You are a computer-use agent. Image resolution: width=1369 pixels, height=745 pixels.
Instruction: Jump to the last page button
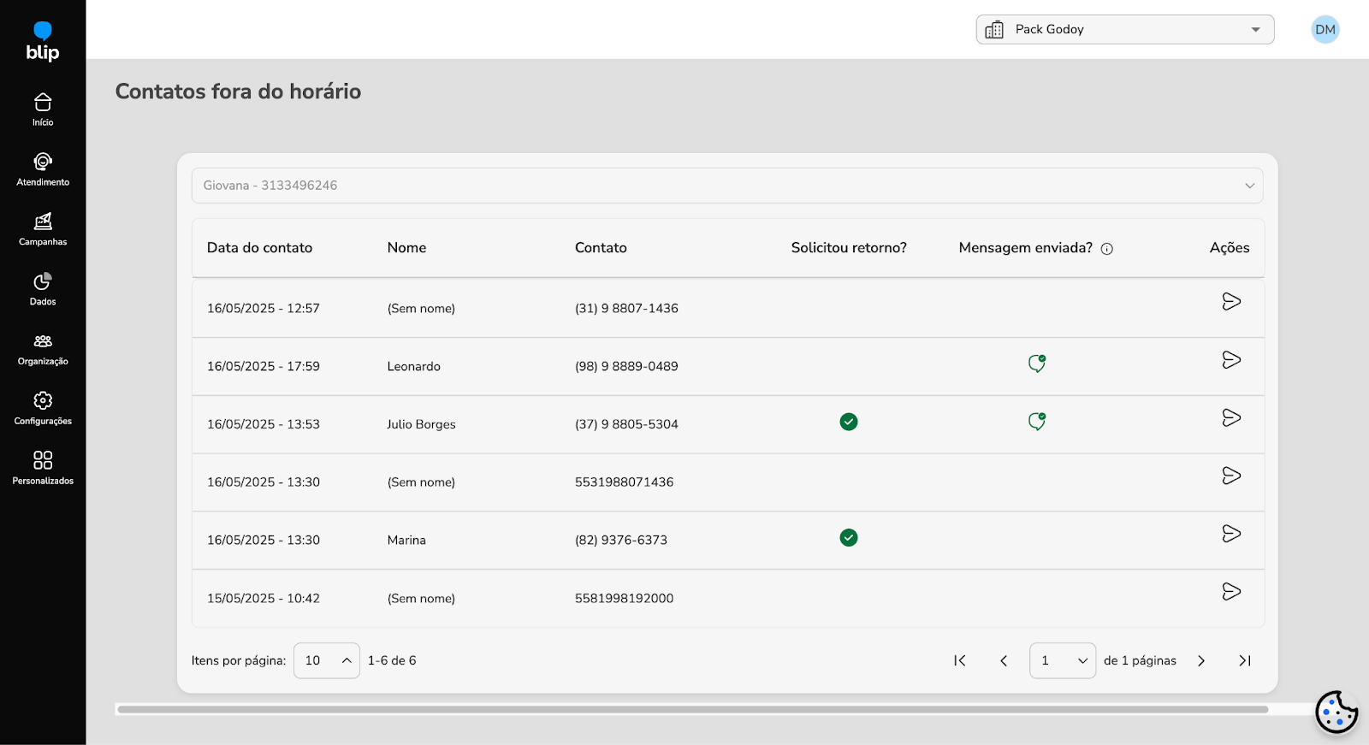(1245, 661)
